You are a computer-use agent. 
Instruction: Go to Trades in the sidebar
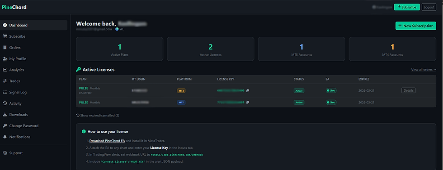(33, 81)
